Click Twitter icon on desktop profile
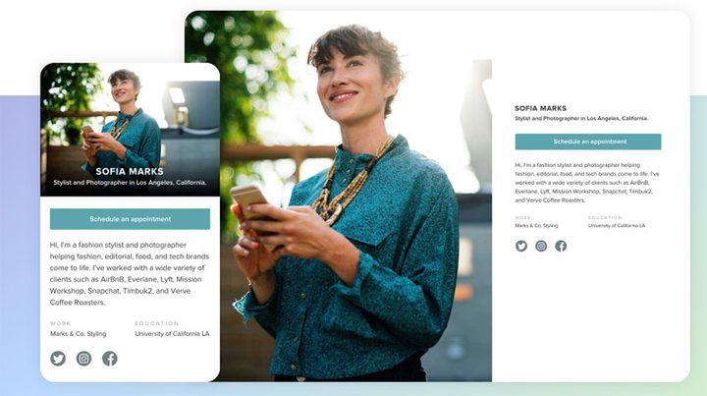Screen dimensions: 707x396 tap(521, 246)
